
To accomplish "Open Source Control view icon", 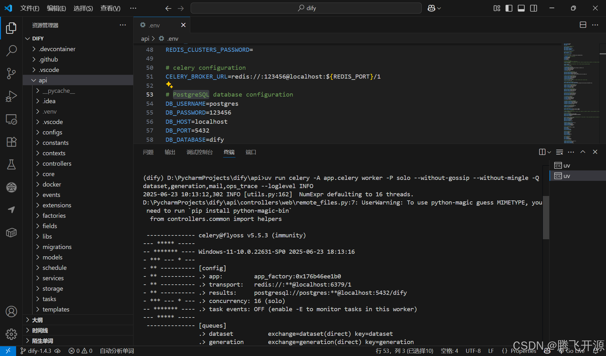I will click(x=11, y=73).
